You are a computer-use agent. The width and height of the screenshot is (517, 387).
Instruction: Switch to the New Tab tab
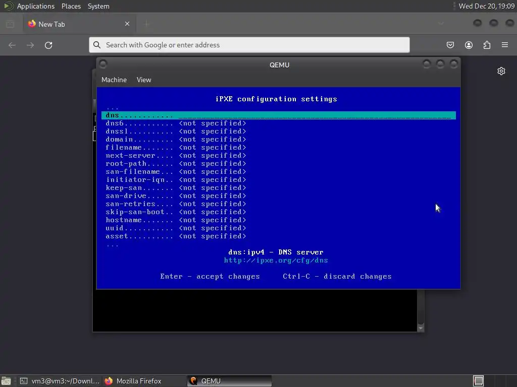tap(79, 24)
